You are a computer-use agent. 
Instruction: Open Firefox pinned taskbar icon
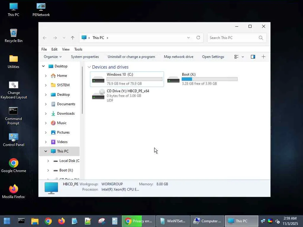point(62,221)
